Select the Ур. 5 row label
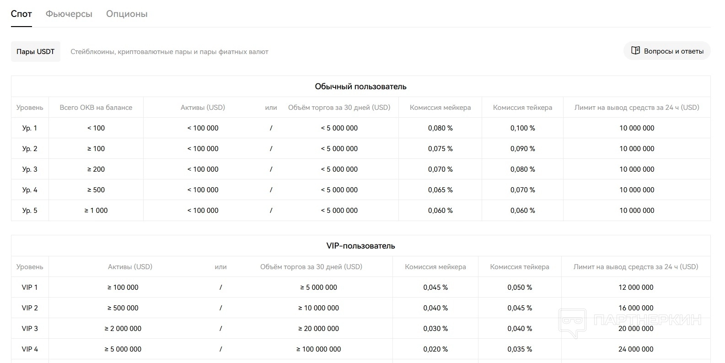The image size is (725, 363). (x=30, y=211)
